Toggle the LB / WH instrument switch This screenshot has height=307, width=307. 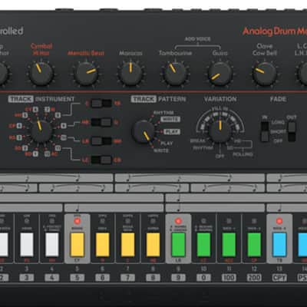(101, 141)
